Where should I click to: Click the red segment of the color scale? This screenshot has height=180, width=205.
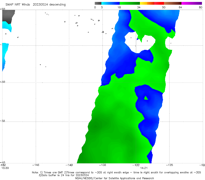(x=159, y=3)
